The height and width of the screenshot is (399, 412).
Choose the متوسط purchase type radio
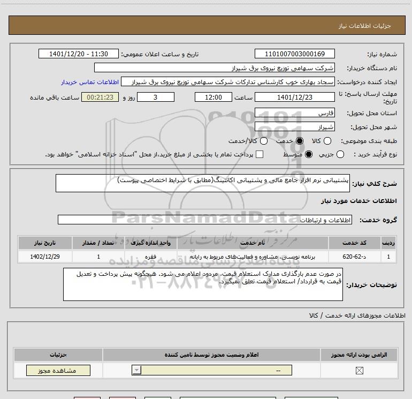(x=309, y=154)
